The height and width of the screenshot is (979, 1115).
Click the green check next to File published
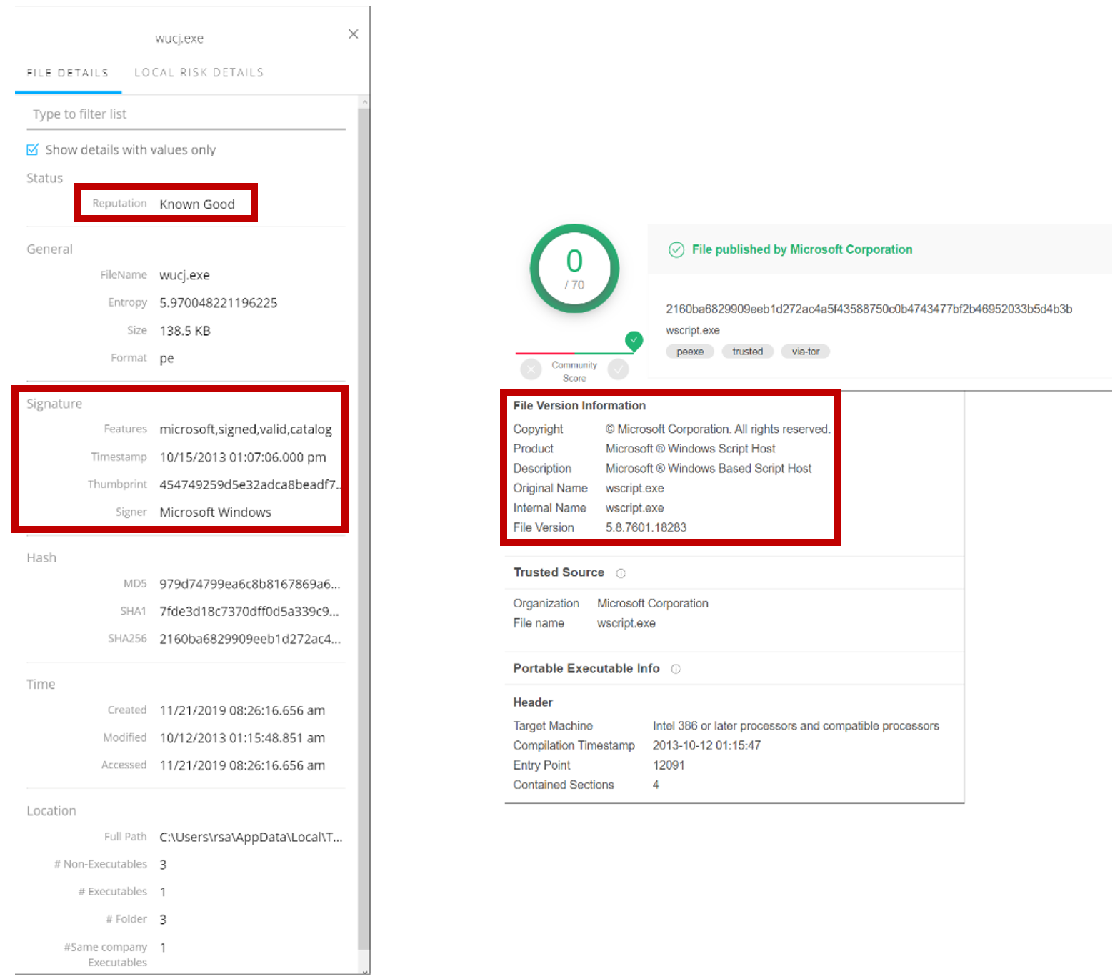click(x=676, y=249)
